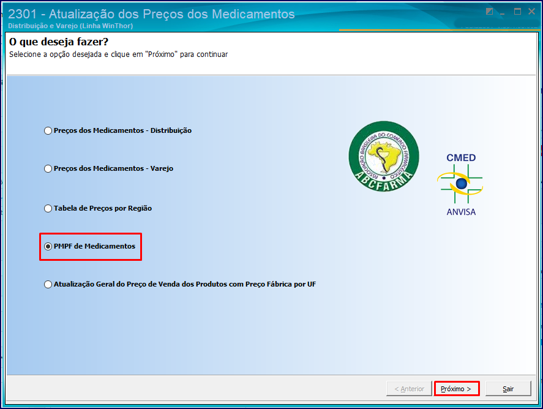This screenshot has width=543, height=409.
Task: Minimize the 2301 window
Action: 503,12
